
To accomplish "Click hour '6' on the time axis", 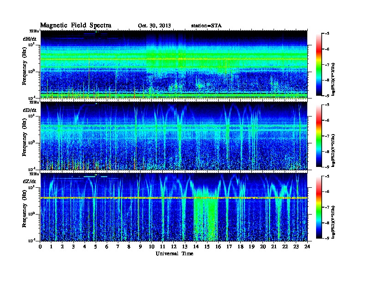I will [x=107, y=246].
